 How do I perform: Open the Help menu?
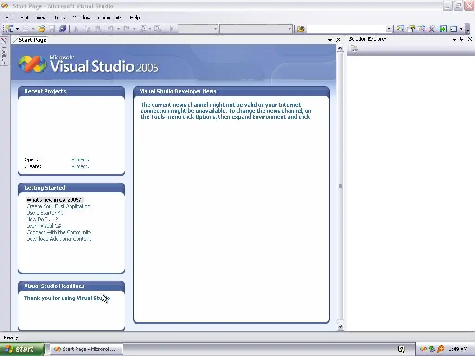(x=135, y=18)
